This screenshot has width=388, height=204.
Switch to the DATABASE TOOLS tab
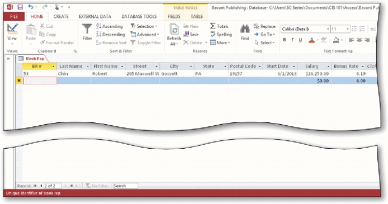click(x=139, y=17)
